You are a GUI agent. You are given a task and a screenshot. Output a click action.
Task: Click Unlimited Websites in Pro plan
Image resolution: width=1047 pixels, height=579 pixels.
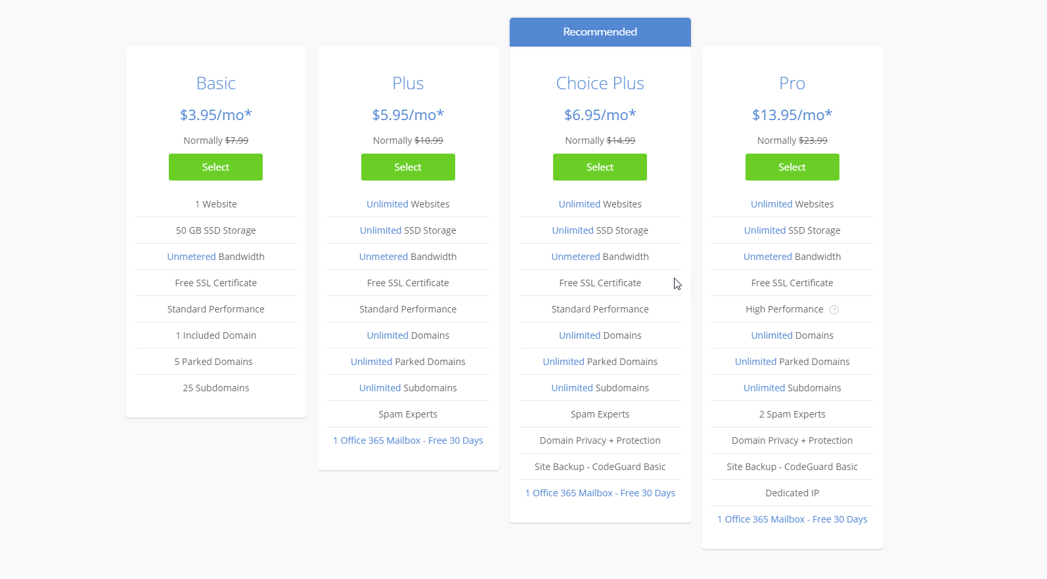coord(792,204)
